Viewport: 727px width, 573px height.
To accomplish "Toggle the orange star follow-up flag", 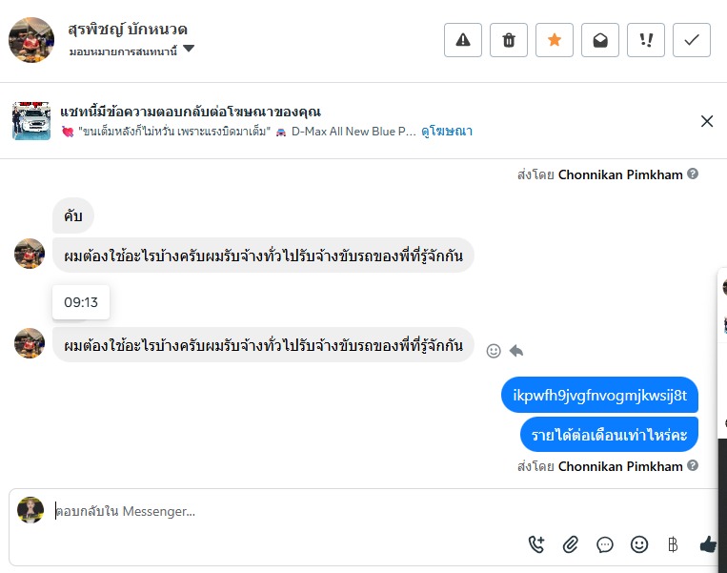I will 555,40.
